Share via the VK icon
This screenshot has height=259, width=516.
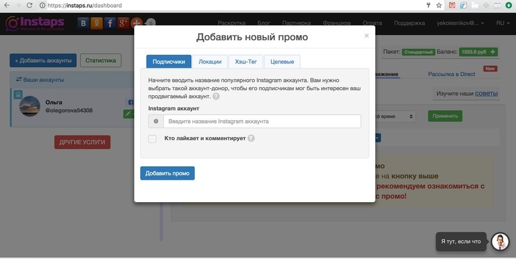(83, 24)
